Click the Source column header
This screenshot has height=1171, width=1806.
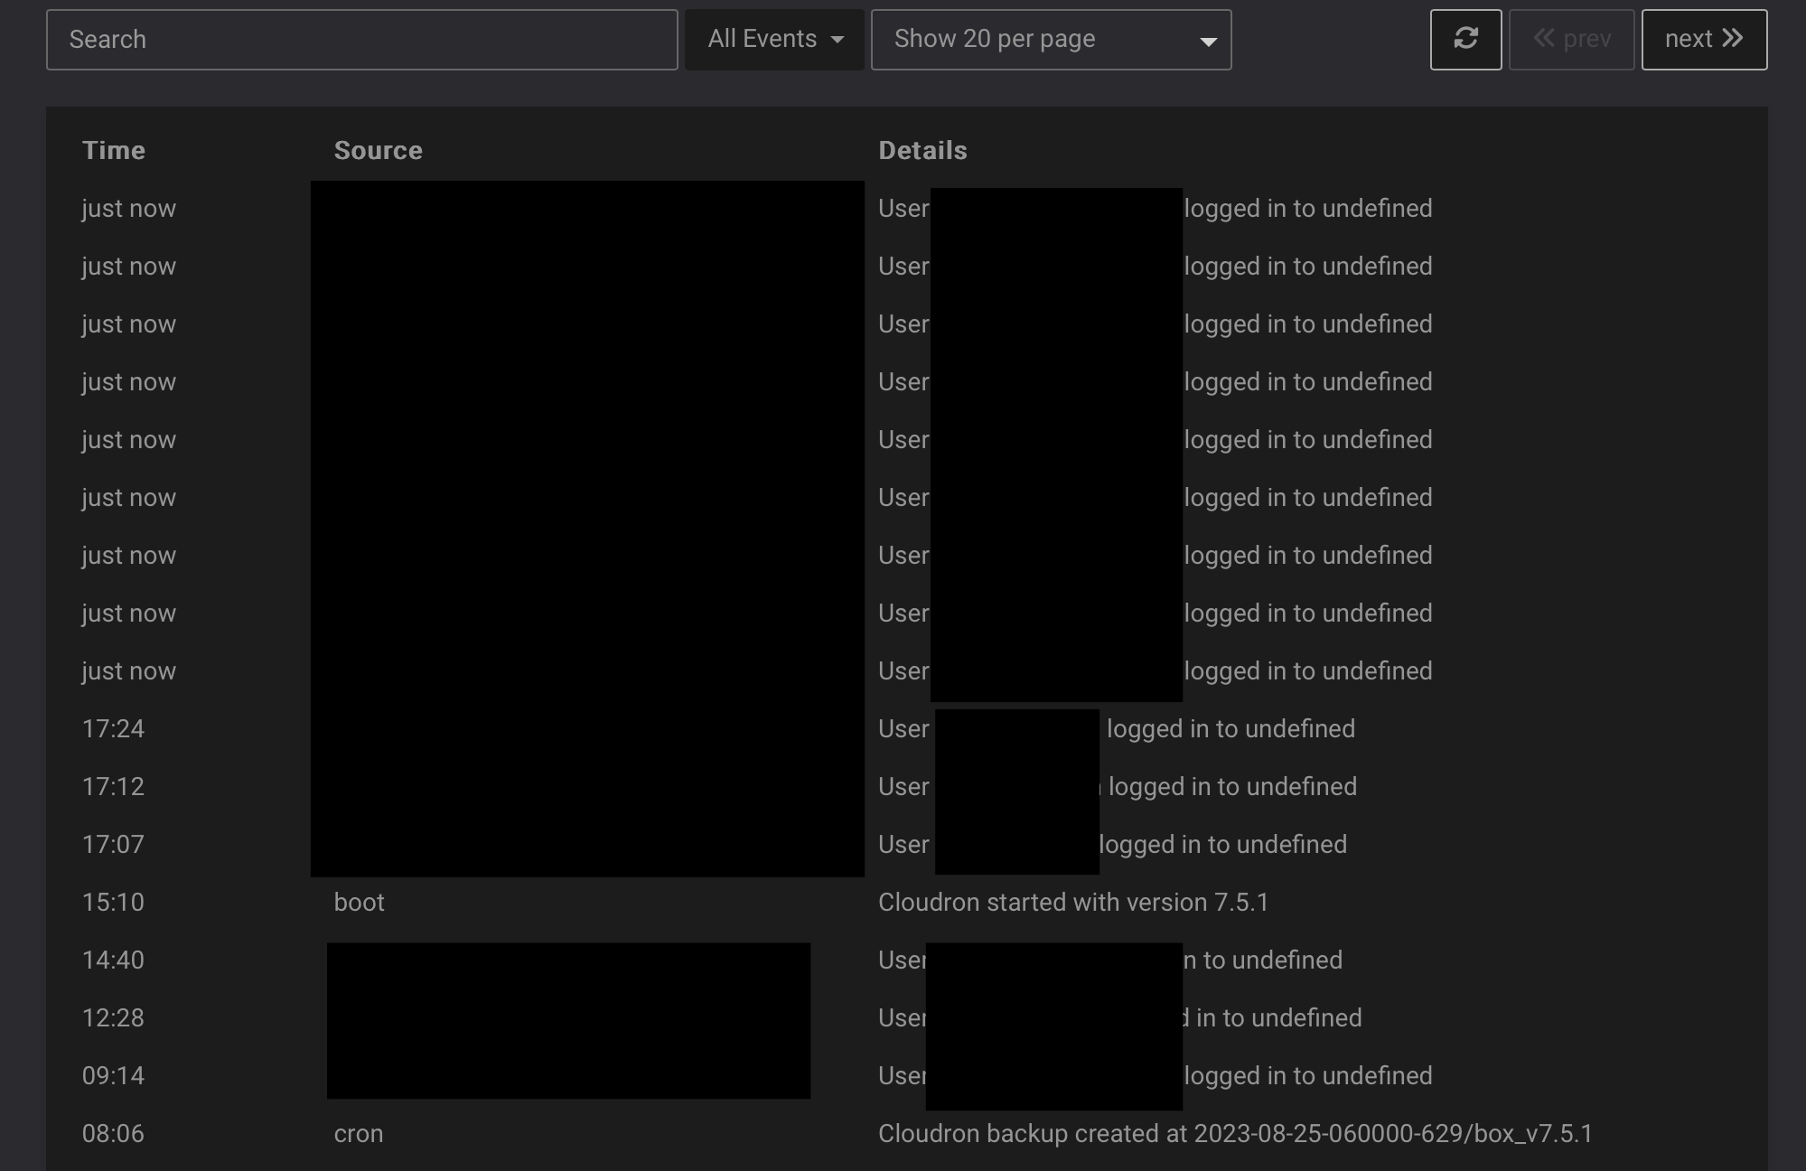(378, 150)
